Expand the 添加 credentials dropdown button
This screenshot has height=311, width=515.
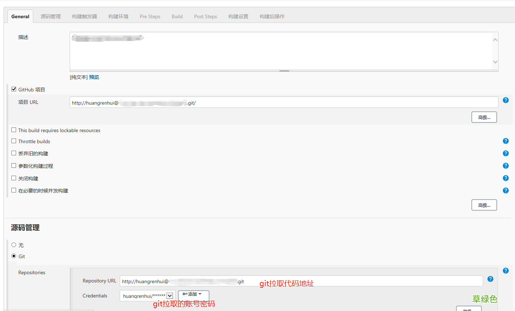[193, 295]
